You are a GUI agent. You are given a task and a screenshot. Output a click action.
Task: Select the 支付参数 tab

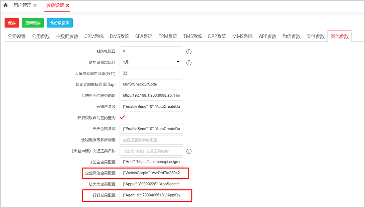point(315,36)
